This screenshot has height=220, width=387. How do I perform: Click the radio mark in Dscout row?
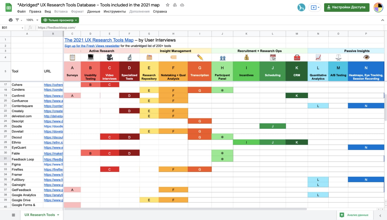(x=223, y=137)
